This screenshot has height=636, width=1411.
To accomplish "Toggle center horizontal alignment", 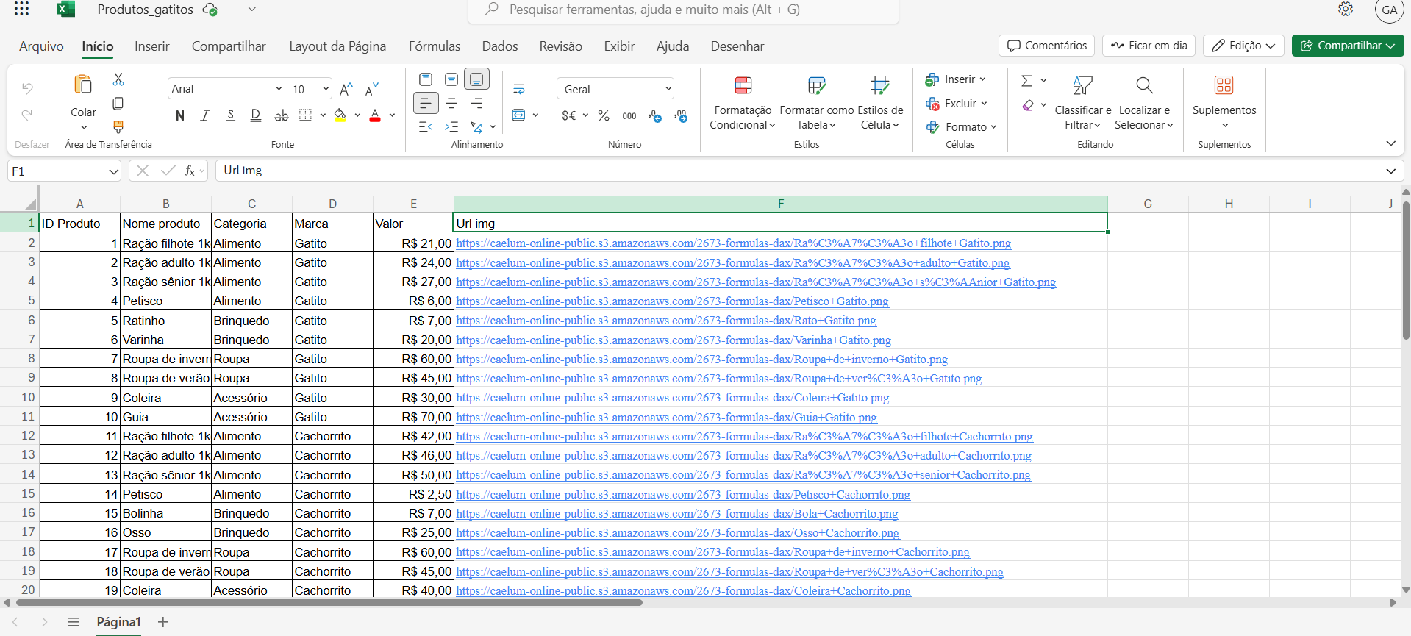I will coord(451,104).
